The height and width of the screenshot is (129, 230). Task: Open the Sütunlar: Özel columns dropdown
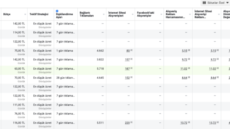coord(215,3)
